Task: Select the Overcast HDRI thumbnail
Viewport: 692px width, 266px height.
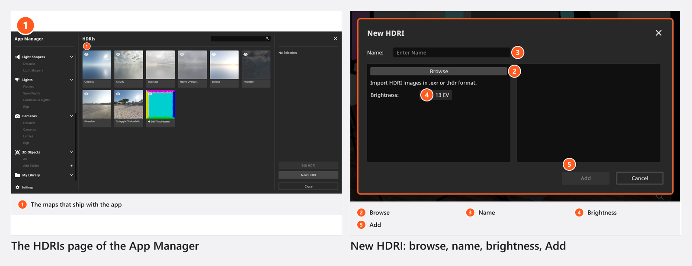Action: pos(160,65)
